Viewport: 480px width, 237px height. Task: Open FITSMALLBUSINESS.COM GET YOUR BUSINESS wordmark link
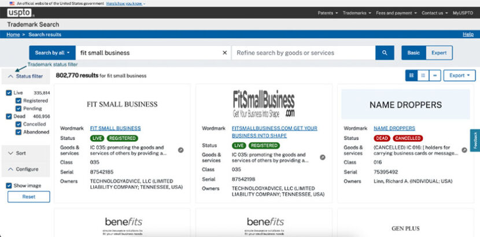click(275, 132)
